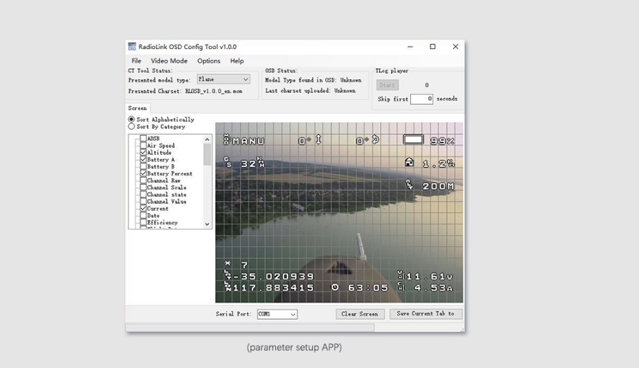Image resolution: width=639 pixels, height=368 pixels.
Task: Switch to the Screen tab
Action: click(x=137, y=108)
